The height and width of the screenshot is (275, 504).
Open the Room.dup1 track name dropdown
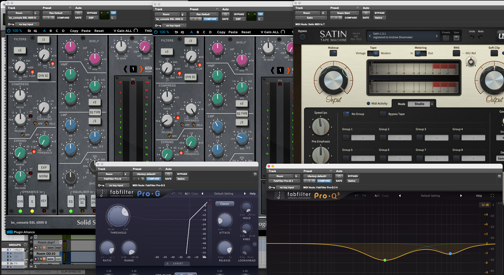click(61, 242)
